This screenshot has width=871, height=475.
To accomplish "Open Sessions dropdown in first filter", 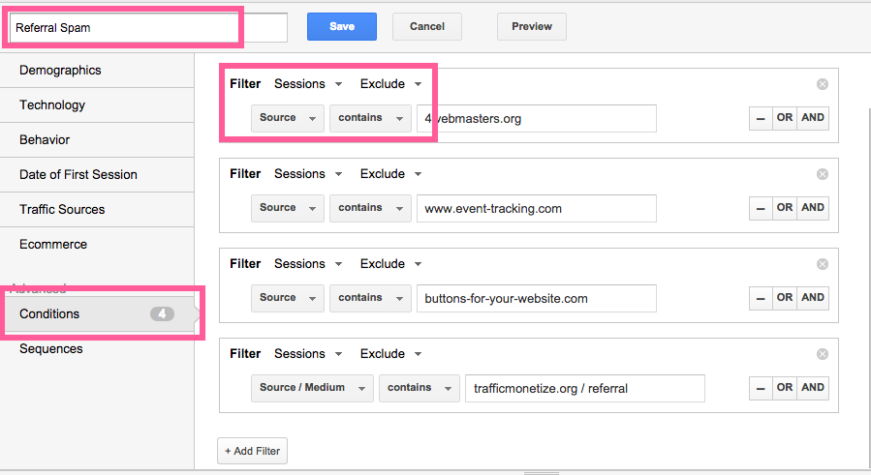I will (x=308, y=84).
